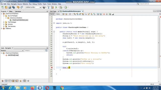The height and width of the screenshot is (90, 161).
Task: Click the Clean and Build icon
Action: [52, 7]
